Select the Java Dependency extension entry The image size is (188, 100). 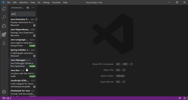23,32
